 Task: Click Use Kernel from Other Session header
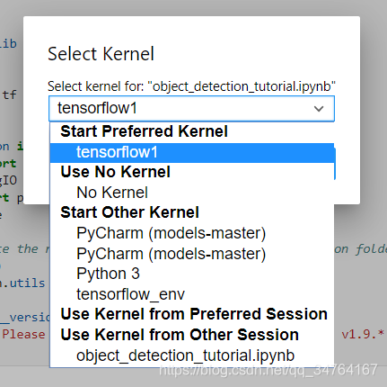tap(180, 335)
